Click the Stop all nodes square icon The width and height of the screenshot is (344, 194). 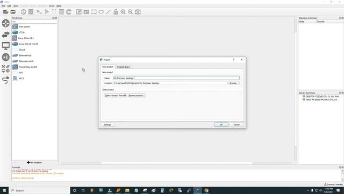coord(61,12)
